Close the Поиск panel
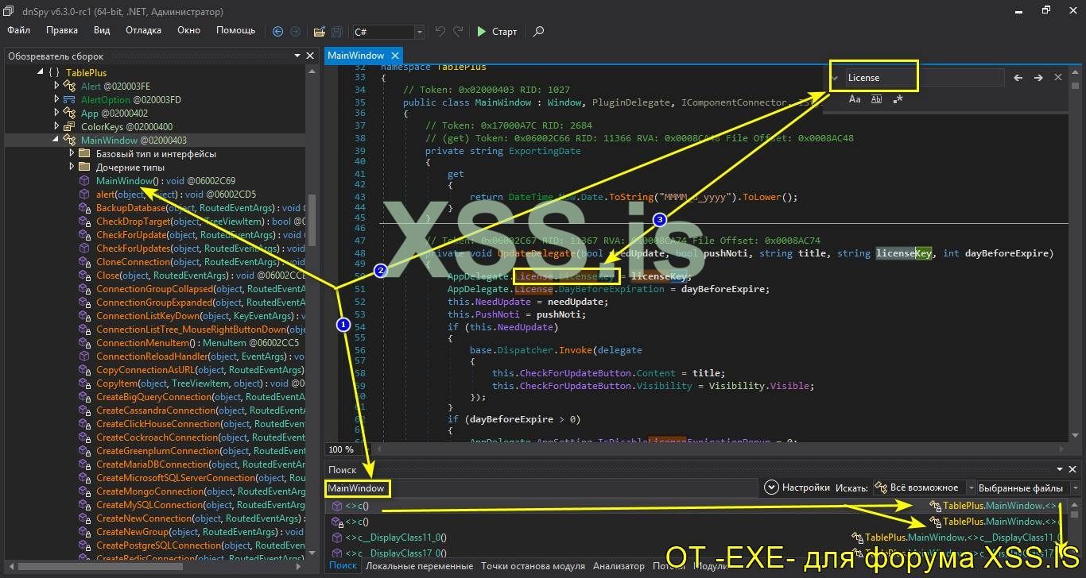Image resolution: width=1086 pixels, height=578 pixels. click(x=1072, y=470)
